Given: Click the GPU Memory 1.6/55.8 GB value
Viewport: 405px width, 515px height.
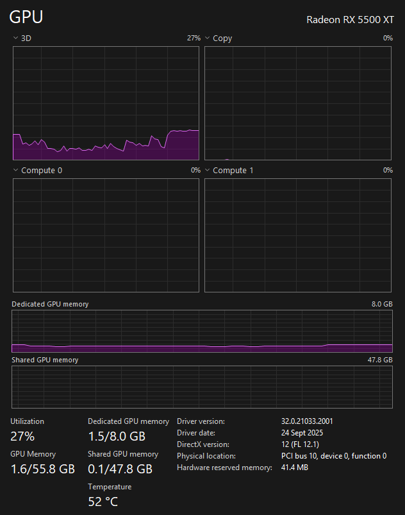Looking at the screenshot, I should click(43, 469).
